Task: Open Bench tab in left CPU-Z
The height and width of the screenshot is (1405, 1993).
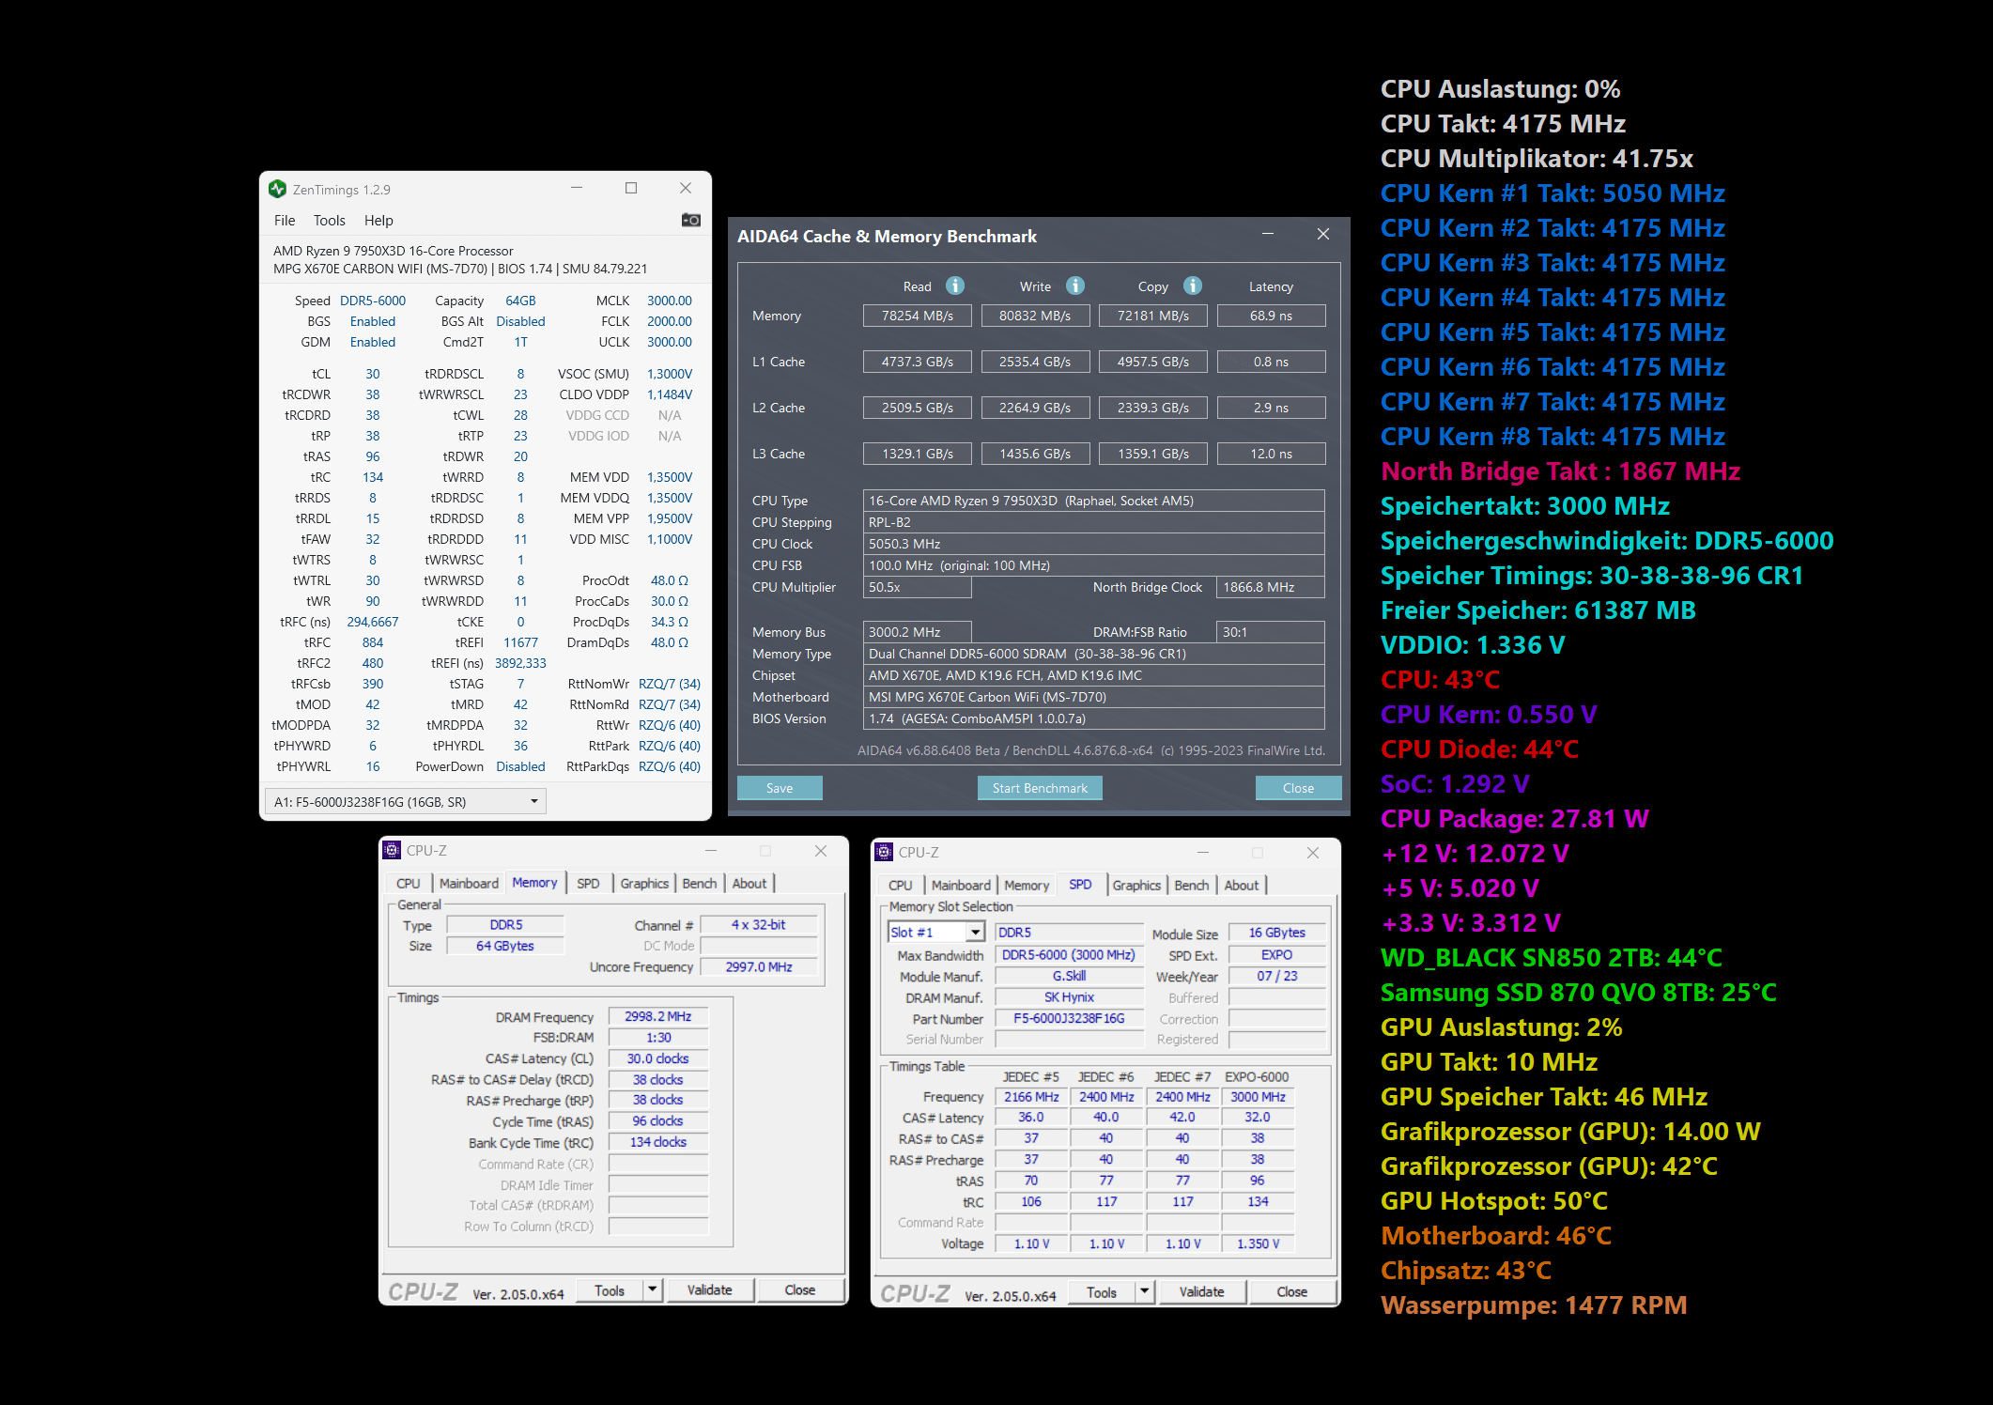Action: [699, 884]
